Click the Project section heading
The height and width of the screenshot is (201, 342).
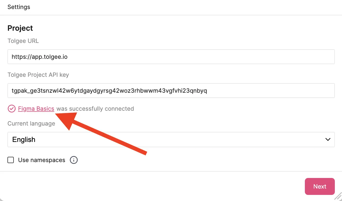pos(20,28)
